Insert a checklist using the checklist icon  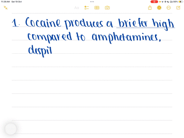[87, 8]
